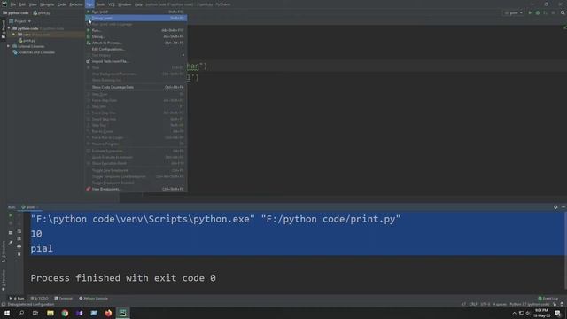Open the Event Log button
The image size is (567, 319).
[x=548, y=299]
